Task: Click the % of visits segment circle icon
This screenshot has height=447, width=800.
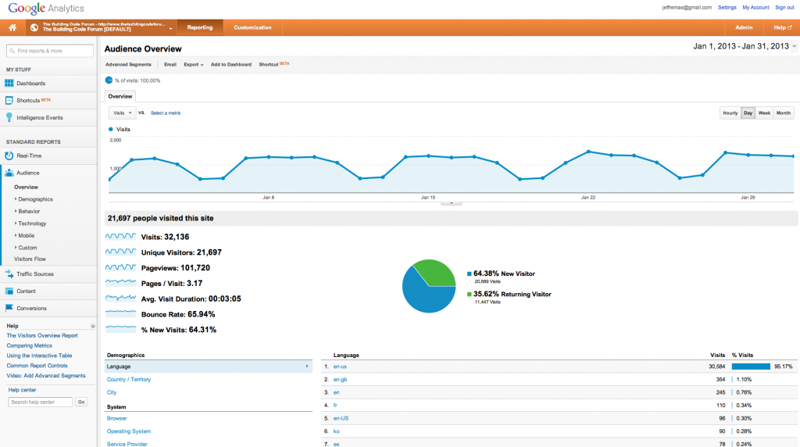Action: (109, 80)
